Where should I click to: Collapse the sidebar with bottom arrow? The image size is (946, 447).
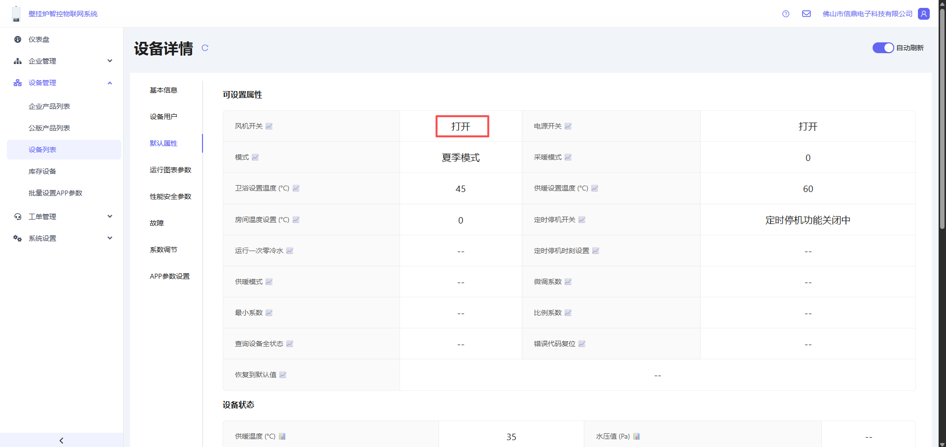(61, 440)
